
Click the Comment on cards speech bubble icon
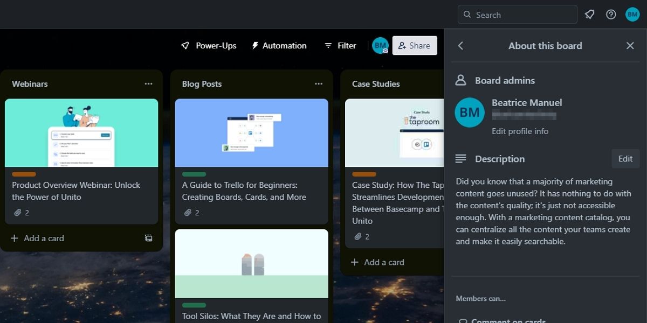464,320
